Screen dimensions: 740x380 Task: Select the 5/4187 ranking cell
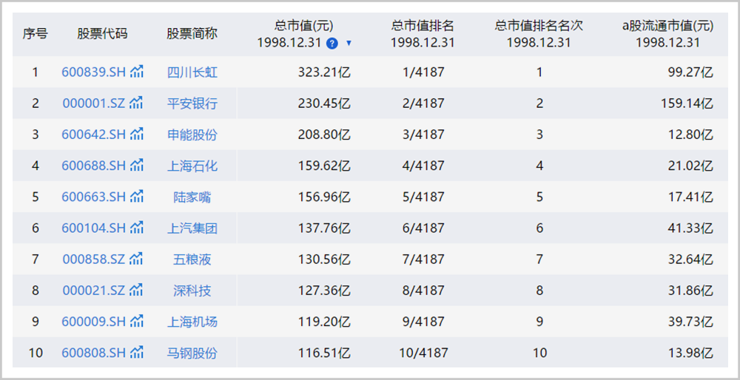coord(423,197)
